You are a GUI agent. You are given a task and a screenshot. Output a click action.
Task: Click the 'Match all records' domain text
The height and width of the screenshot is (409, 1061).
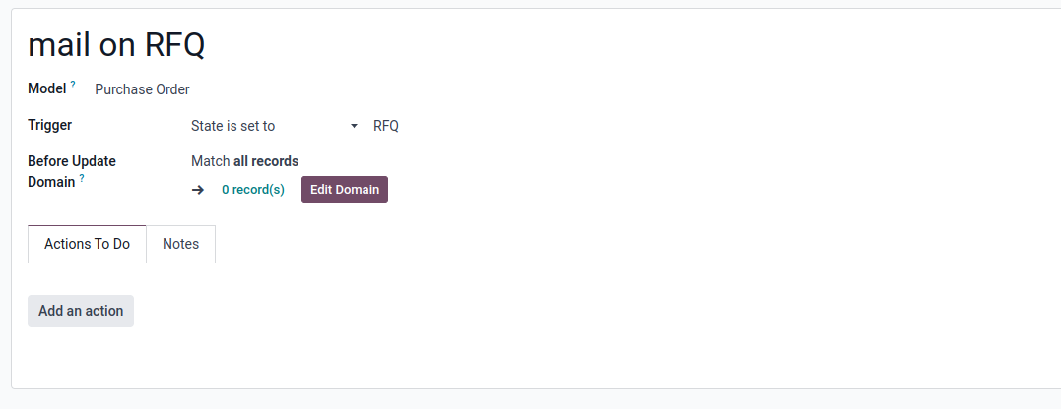[245, 161]
